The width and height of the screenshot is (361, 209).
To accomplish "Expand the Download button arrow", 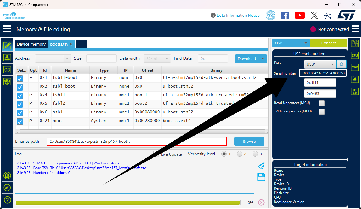I will tap(263, 59).
